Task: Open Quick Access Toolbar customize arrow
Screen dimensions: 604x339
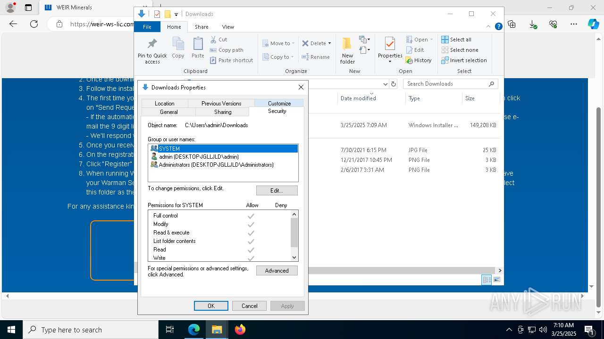Action: 176,14
